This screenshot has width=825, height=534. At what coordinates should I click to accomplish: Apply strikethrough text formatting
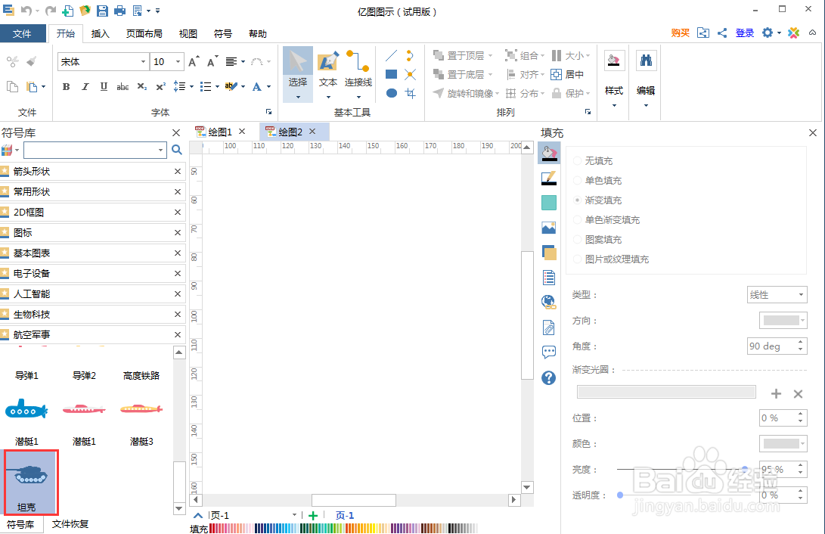(x=123, y=87)
